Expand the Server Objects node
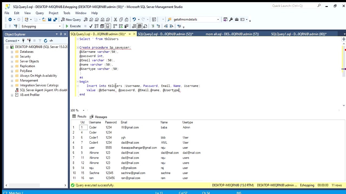Viewport: 346px width, 194px height. tap(12, 61)
